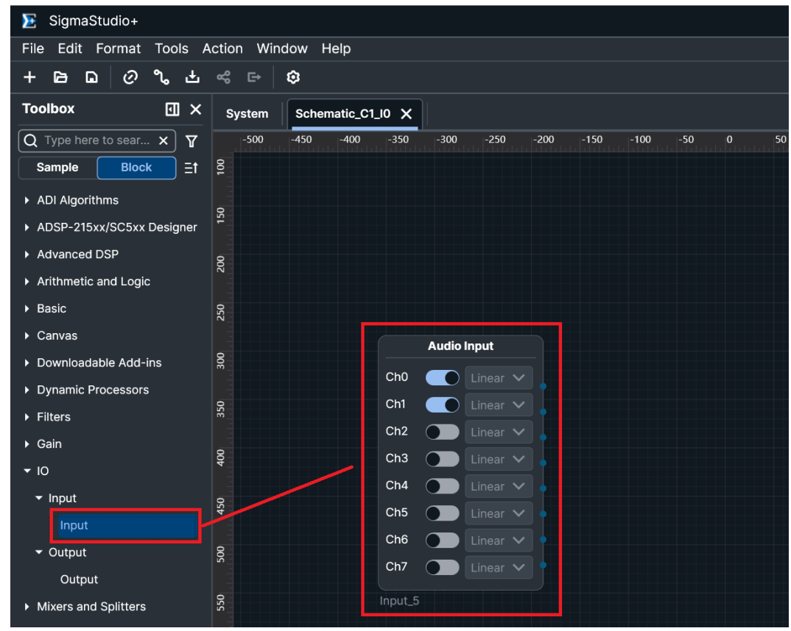
Task: Expand the Advanced DSP category
Action: pos(27,254)
